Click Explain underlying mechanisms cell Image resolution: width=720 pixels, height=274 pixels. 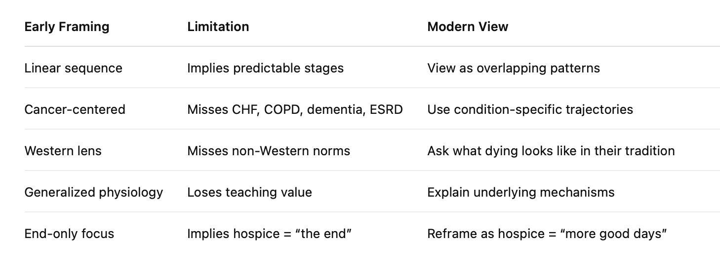click(520, 192)
